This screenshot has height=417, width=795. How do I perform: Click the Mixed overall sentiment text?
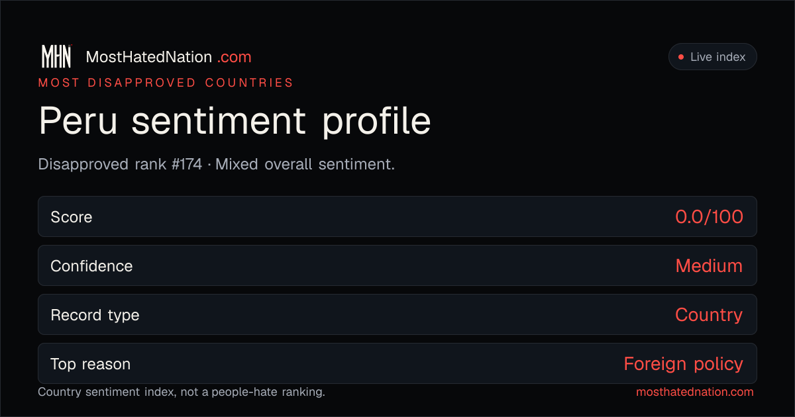(305, 164)
